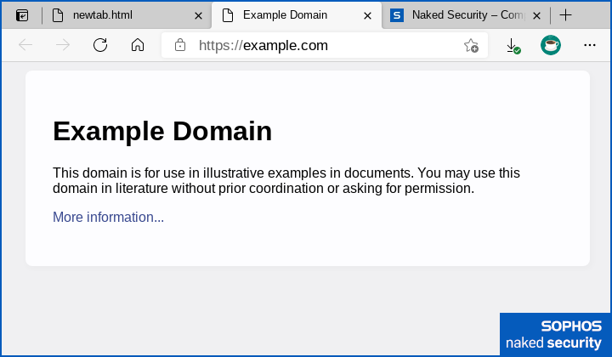Add this page to favorites with the star
This screenshot has height=357, width=612.
pyautogui.click(x=471, y=46)
